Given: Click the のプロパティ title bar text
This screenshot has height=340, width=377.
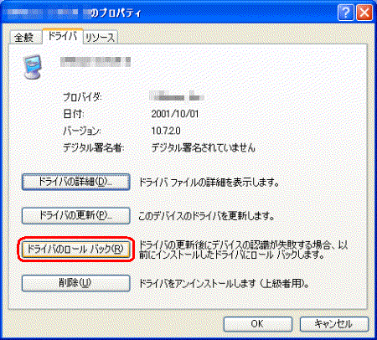Looking at the screenshot, I should (116, 13).
